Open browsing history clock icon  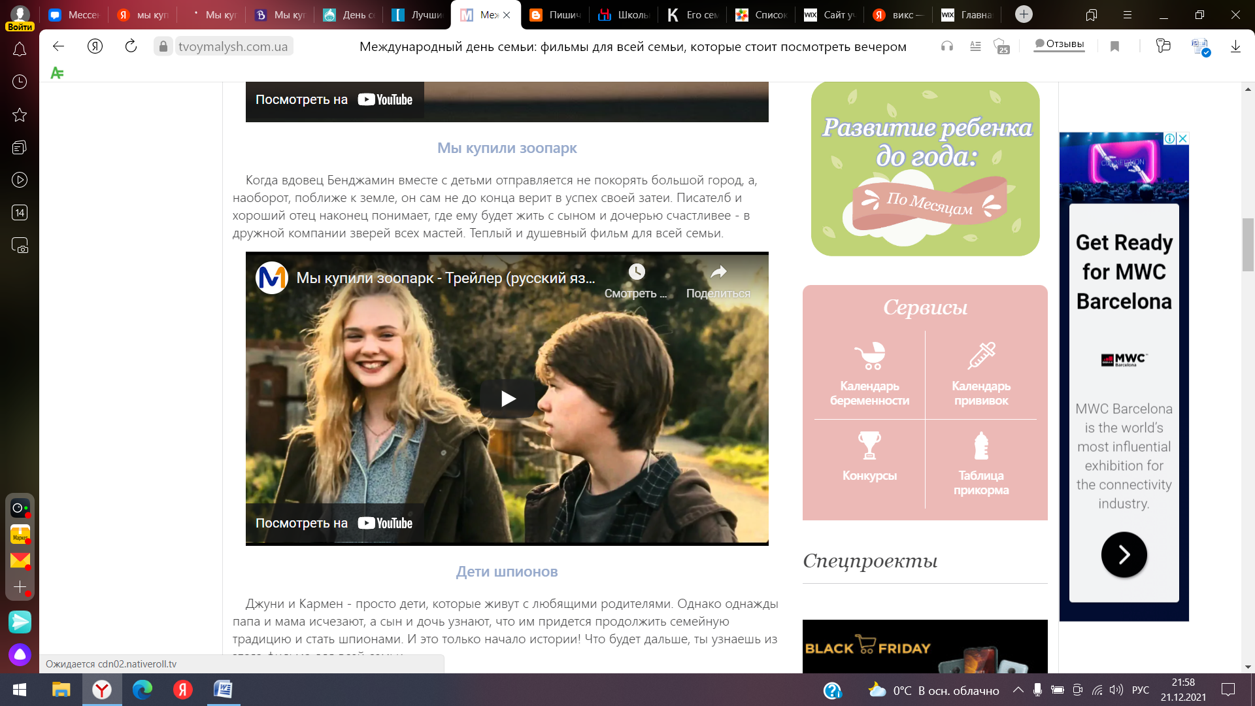(20, 82)
